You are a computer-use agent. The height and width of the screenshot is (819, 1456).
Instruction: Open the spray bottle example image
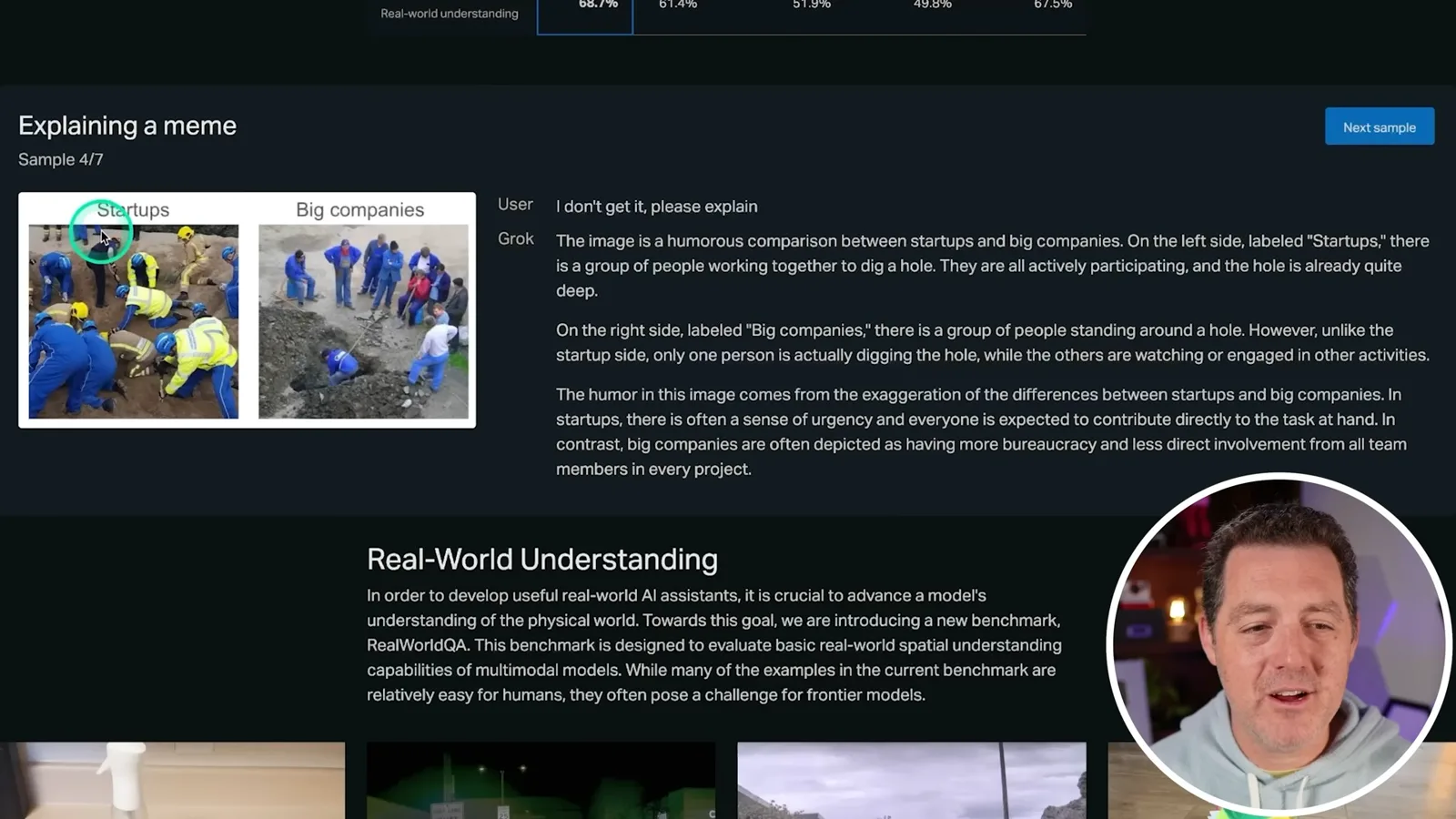pyautogui.click(x=173, y=780)
